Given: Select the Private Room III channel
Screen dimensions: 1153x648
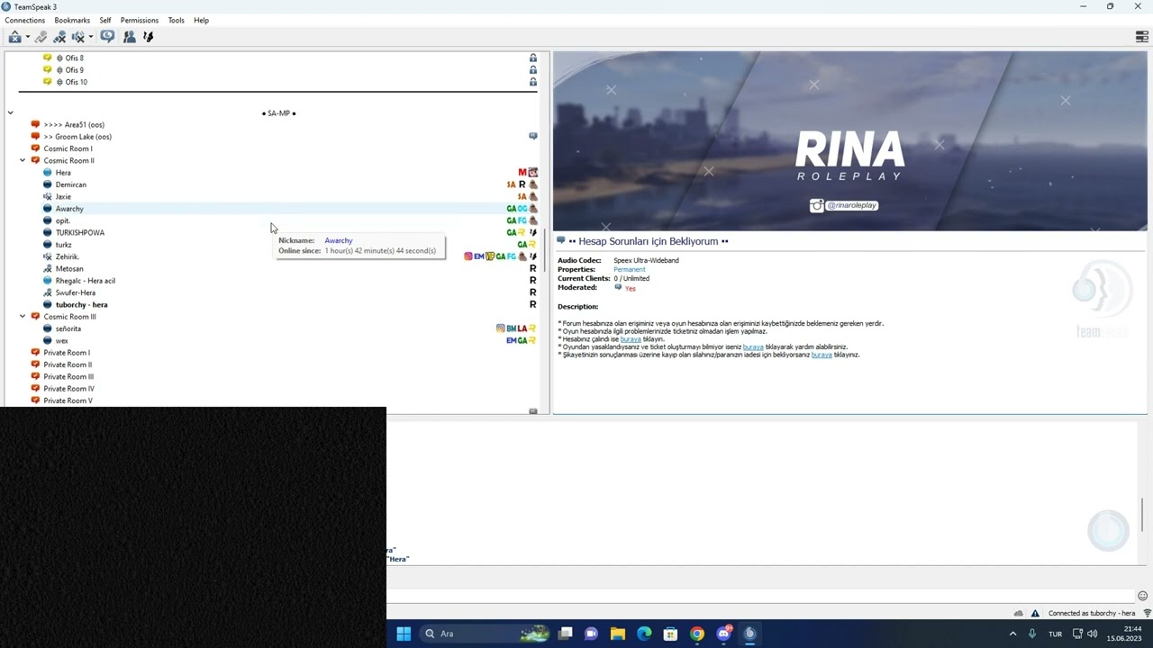Looking at the screenshot, I should tap(68, 376).
